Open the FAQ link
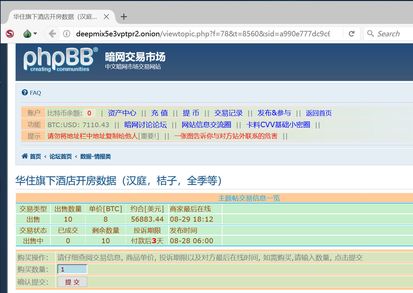413x293 pixels. pos(35,93)
